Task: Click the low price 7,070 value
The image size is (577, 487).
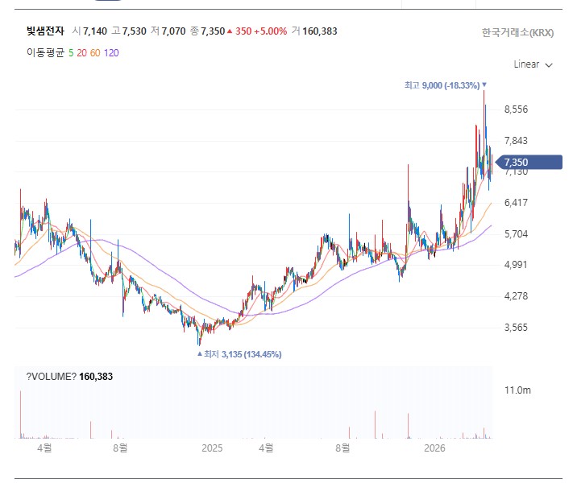Action: (173, 31)
